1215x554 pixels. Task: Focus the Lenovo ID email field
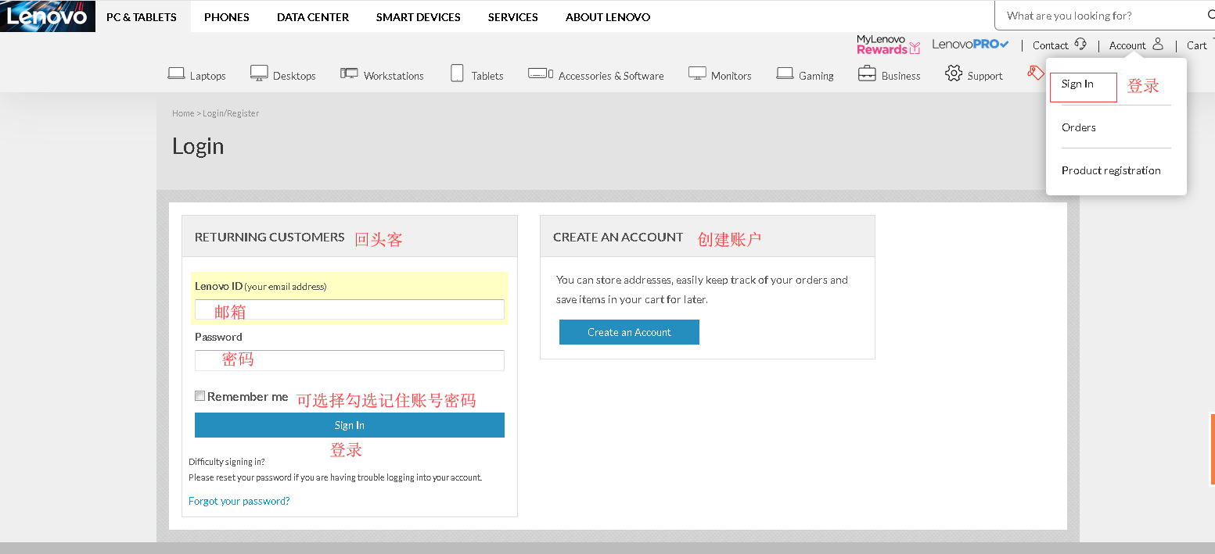(349, 309)
